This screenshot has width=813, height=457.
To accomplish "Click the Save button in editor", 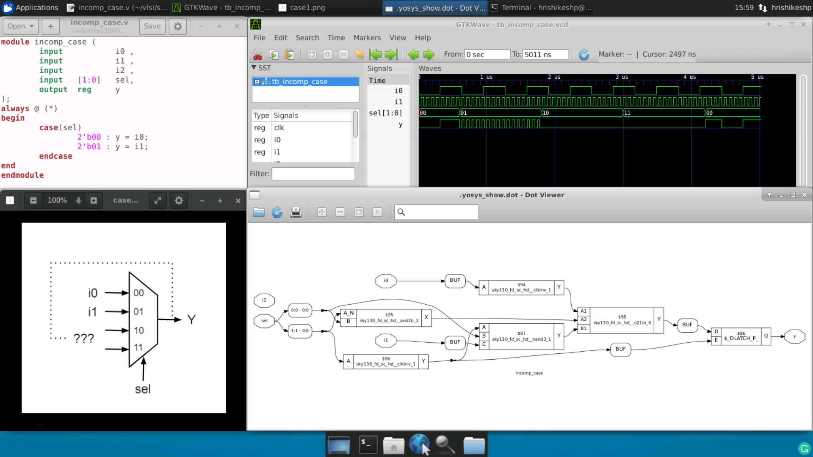I will pos(152,26).
